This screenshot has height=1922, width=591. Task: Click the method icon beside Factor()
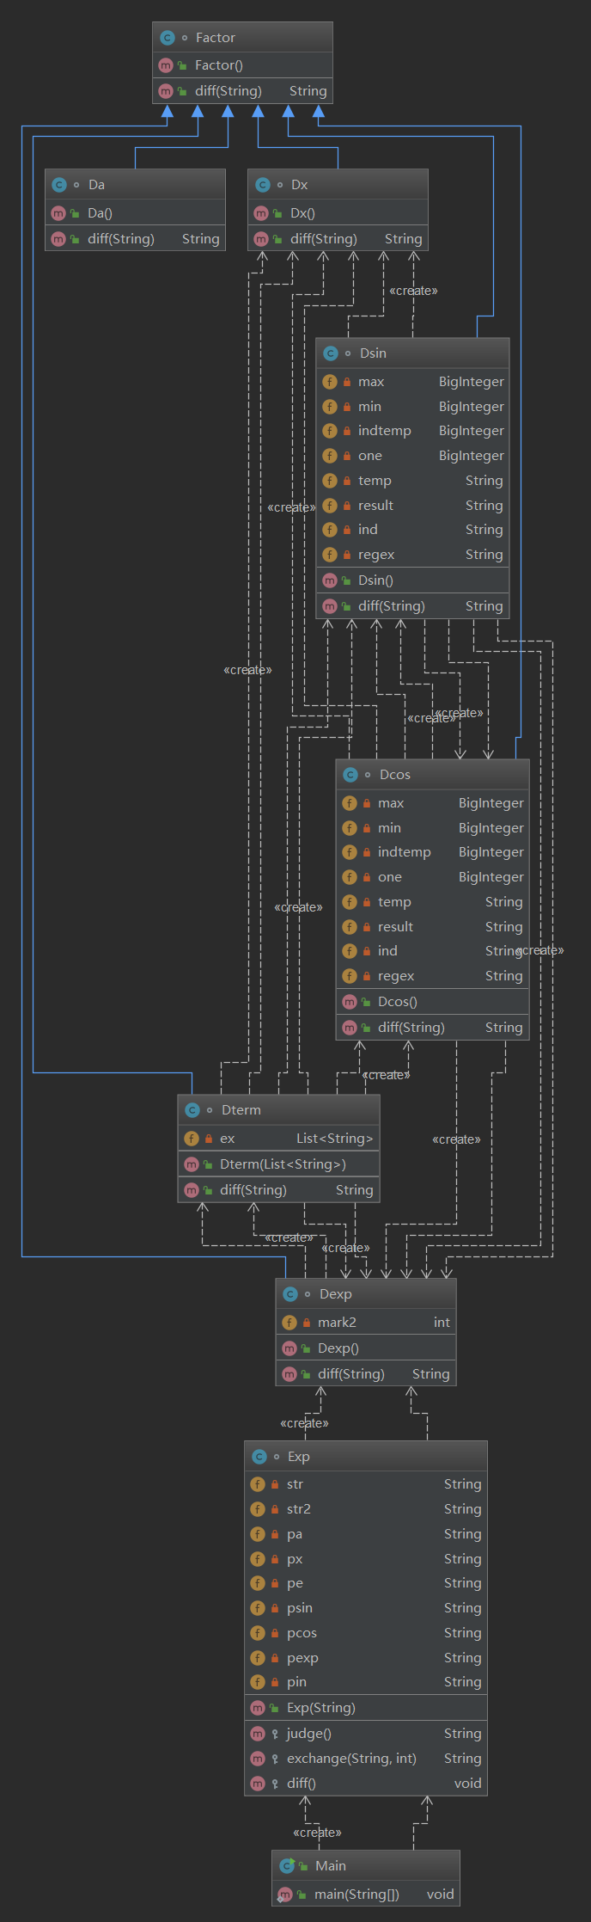166,65
